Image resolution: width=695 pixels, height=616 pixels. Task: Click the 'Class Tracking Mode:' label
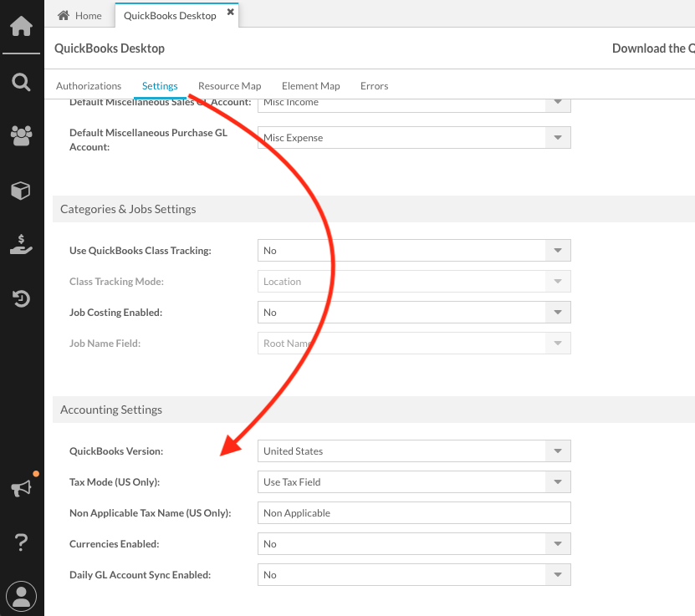click(116, 282)
